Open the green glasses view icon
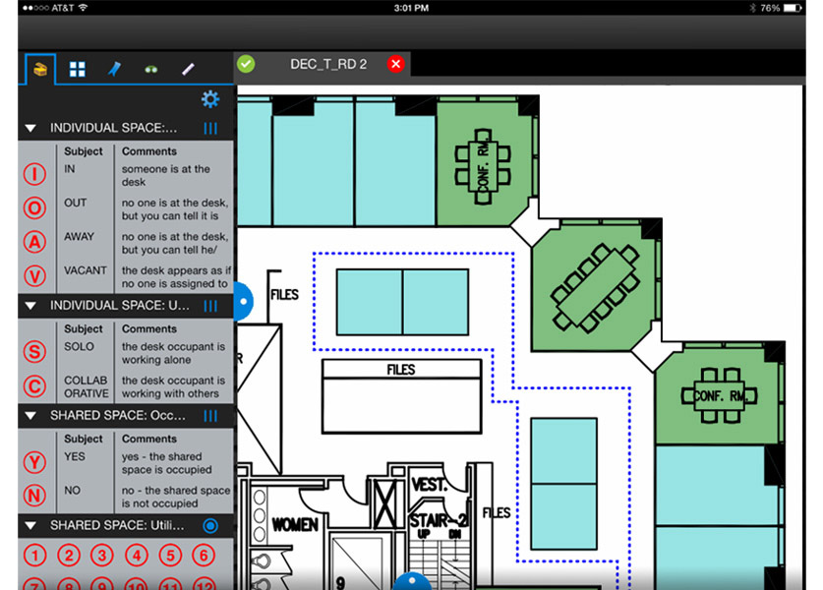 tap(150, 69)
